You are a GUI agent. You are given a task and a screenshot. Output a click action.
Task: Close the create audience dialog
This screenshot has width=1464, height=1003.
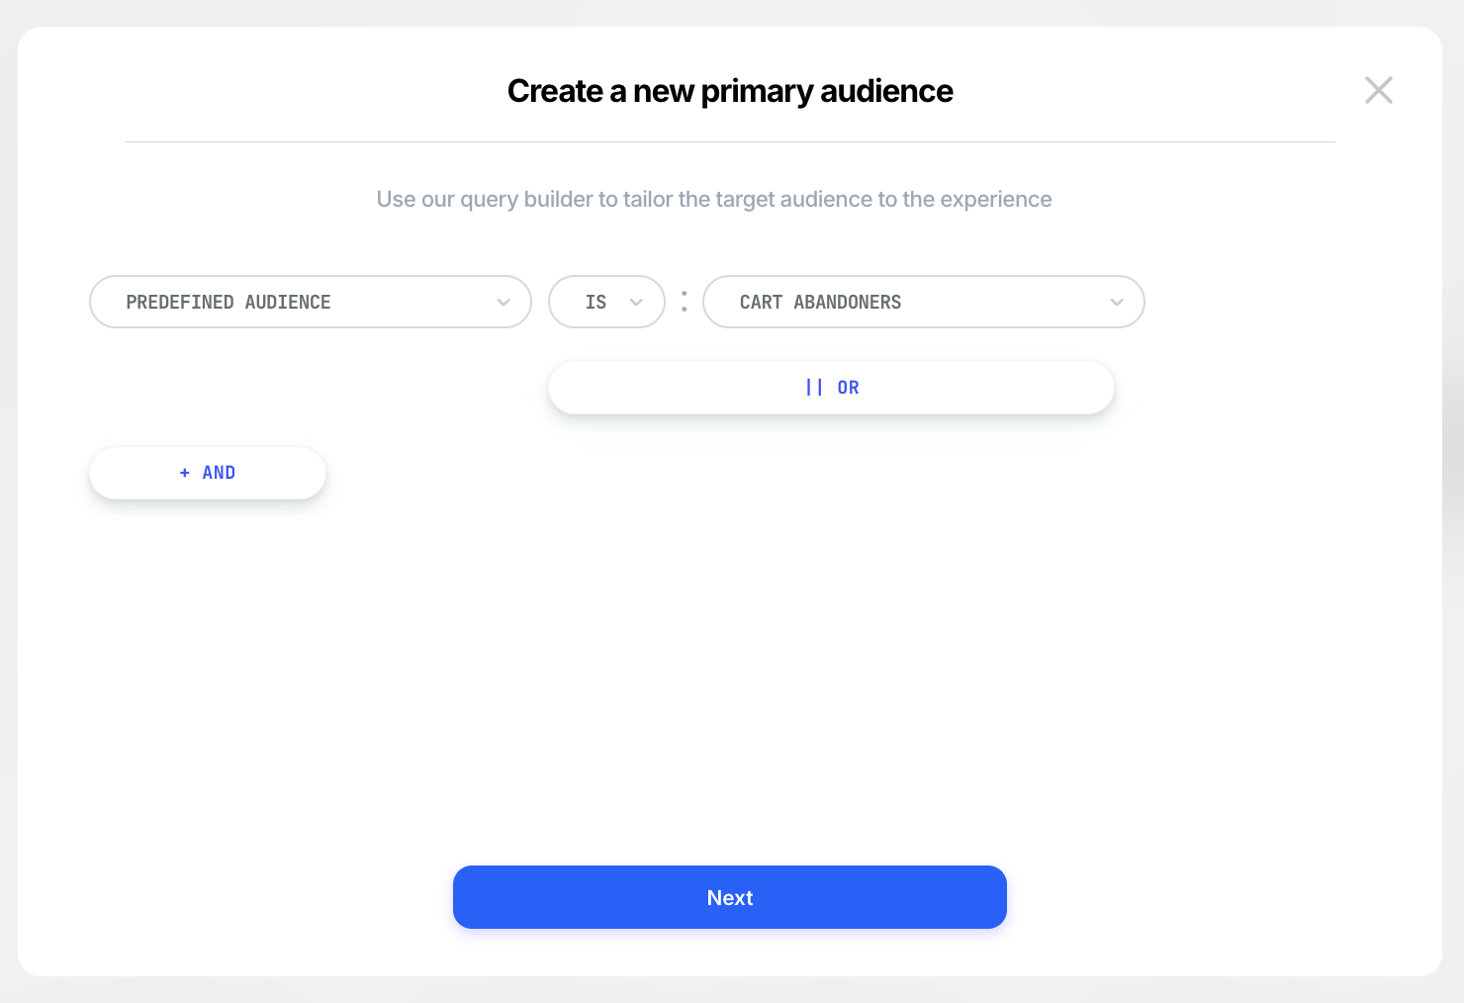pos(1378,90)
